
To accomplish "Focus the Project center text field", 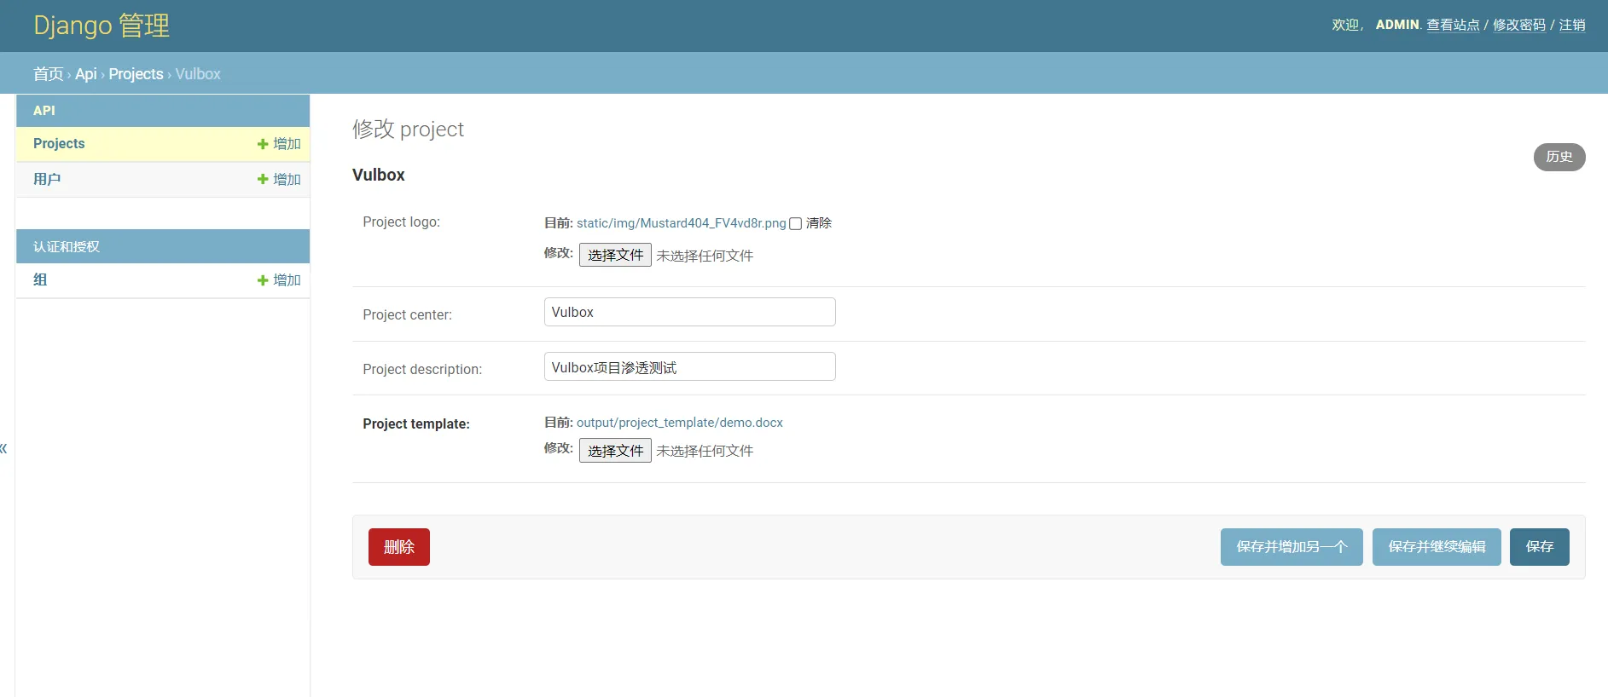I will [x=689, y=312].
